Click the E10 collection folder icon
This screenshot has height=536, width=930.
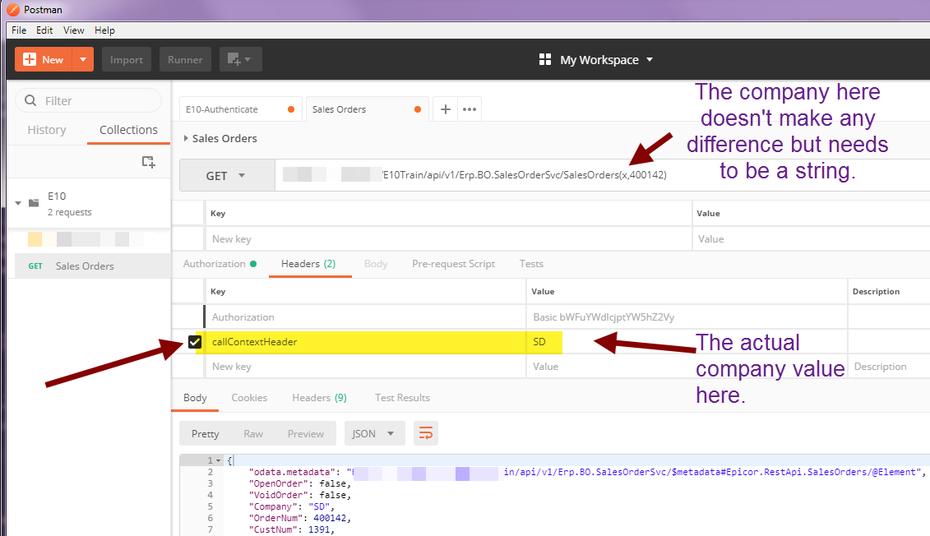tap(34, 203)
